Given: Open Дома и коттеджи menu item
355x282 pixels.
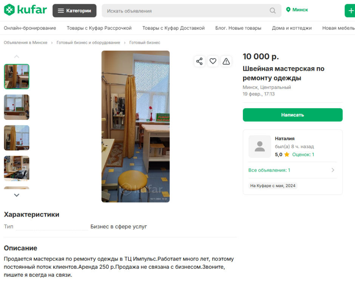Looking at the screenshot, I should [292, 28].
